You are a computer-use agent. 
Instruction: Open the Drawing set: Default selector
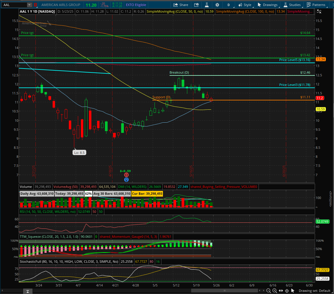(314, 291)
